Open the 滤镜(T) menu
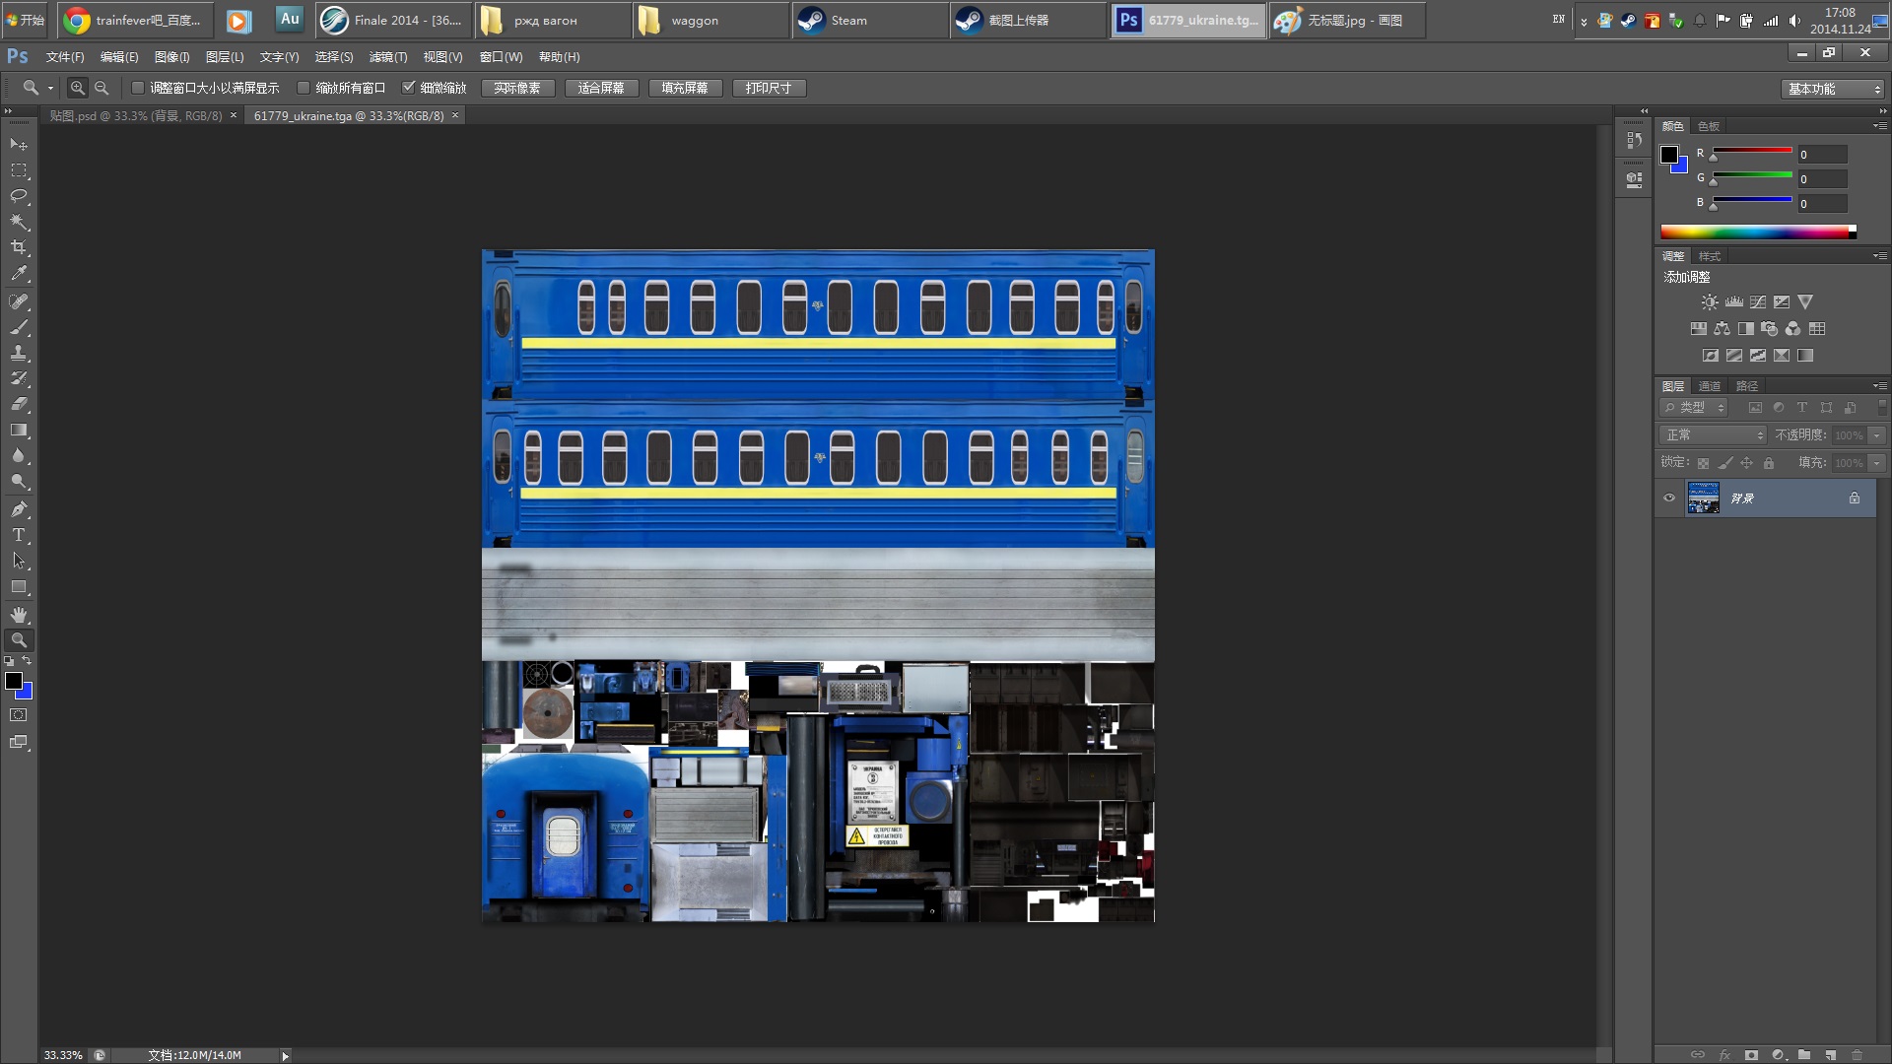Screen dimensions: 1892x1064 [387, 57]
